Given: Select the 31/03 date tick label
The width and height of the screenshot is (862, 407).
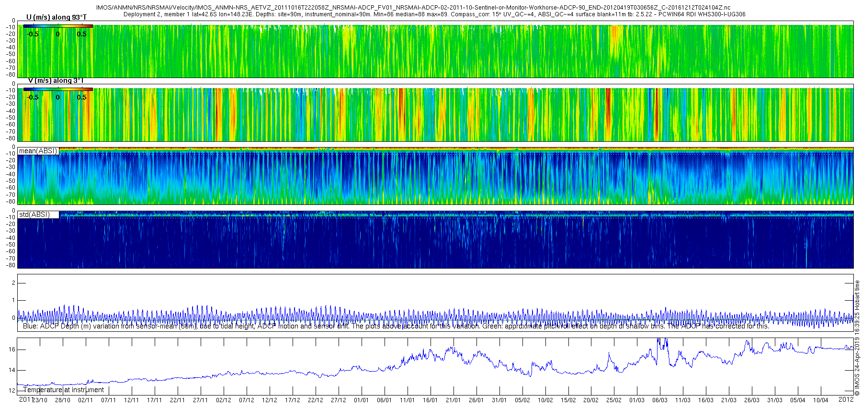Looking at the screenshot, I should [775, 400].
